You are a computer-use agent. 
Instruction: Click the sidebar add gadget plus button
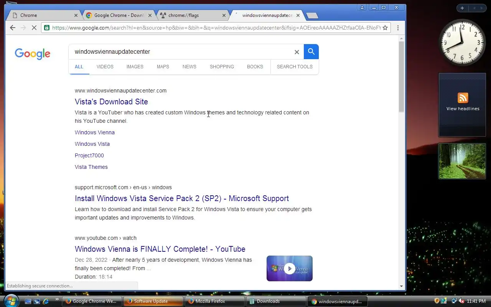pos(462,8)
